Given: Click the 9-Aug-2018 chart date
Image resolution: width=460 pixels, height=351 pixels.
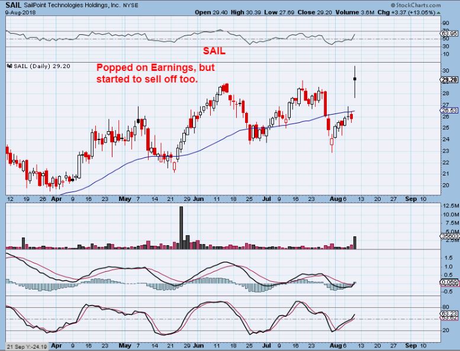Looking at the screenshot, I should point(20,12).
